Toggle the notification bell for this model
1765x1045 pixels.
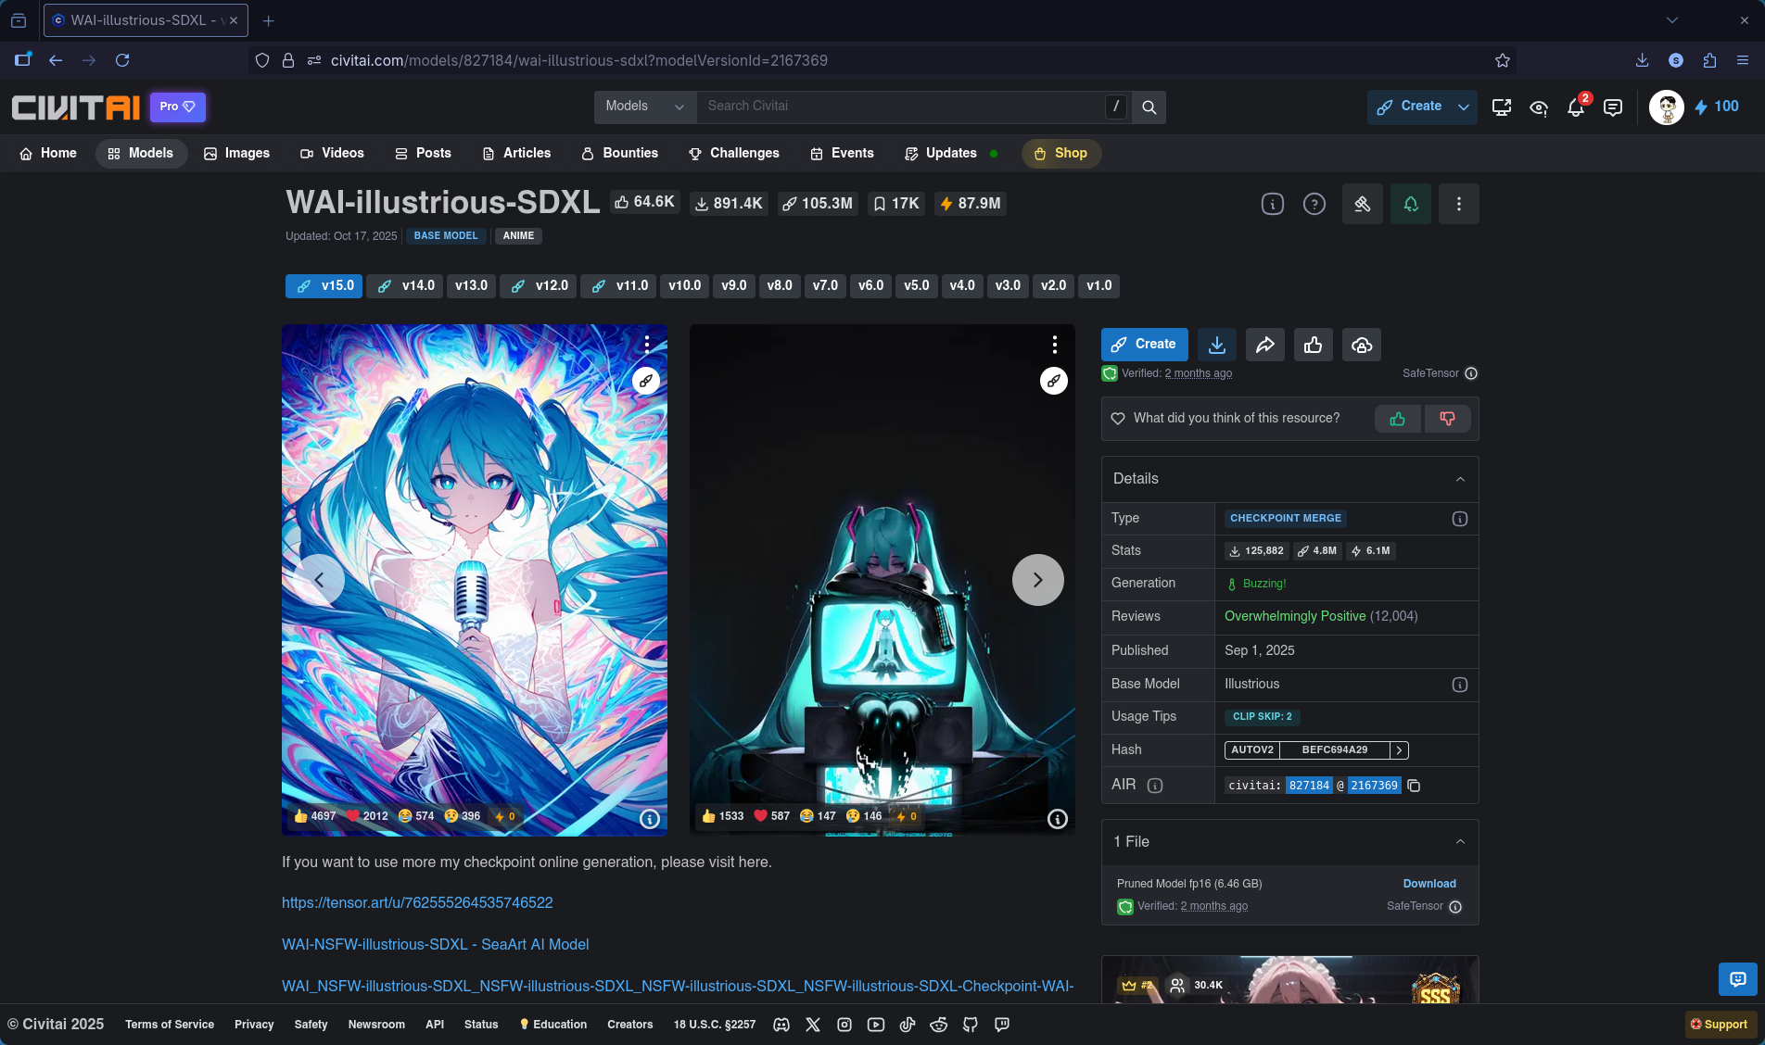pyautogui.click(x=1410, y=204)
